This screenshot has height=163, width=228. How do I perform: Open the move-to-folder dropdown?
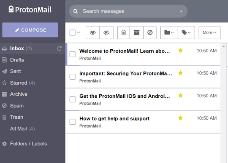[169, 32]
